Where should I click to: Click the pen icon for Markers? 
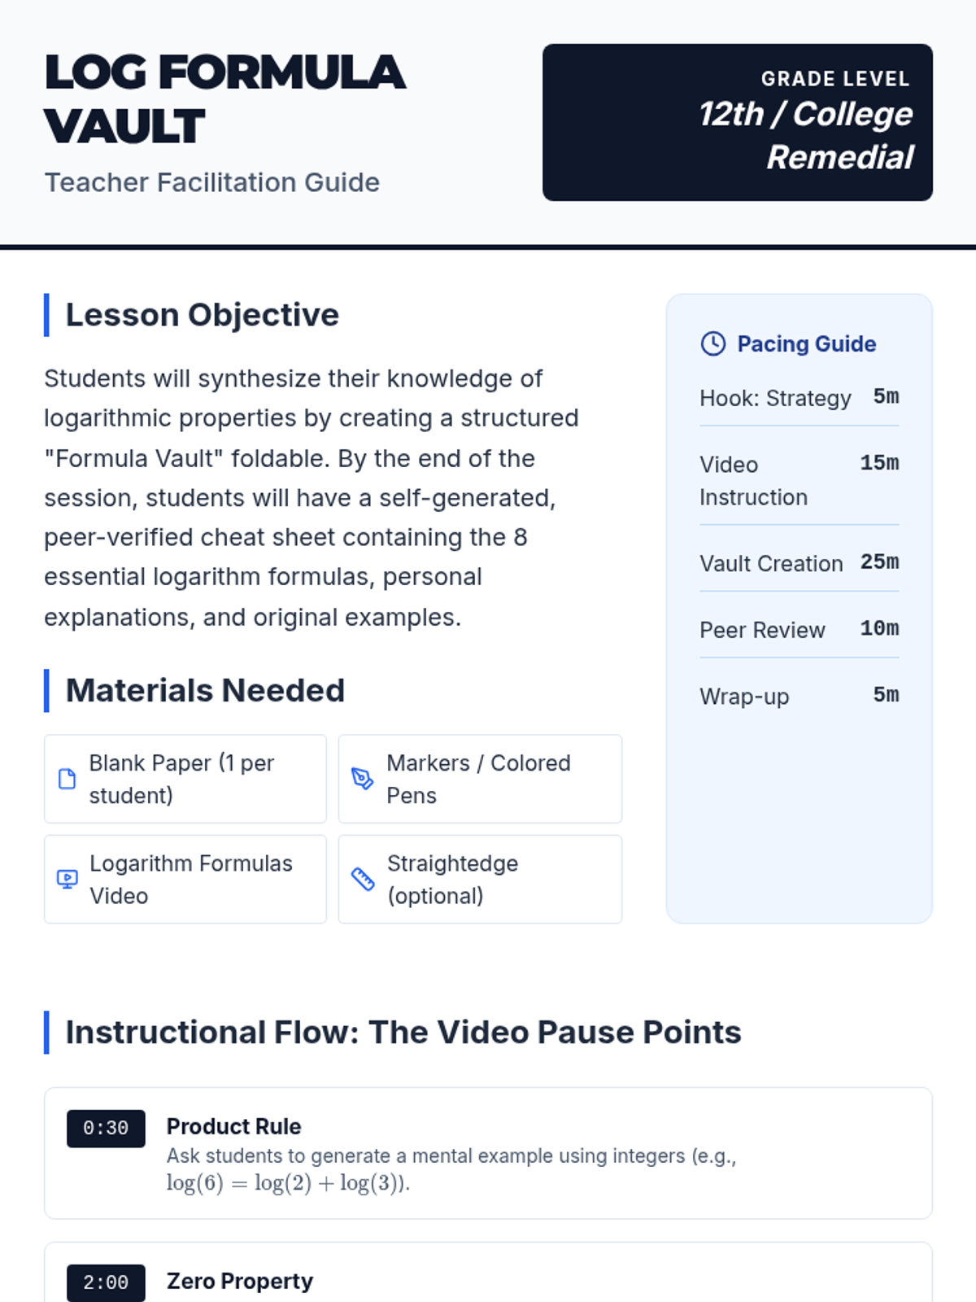(362, 779)
